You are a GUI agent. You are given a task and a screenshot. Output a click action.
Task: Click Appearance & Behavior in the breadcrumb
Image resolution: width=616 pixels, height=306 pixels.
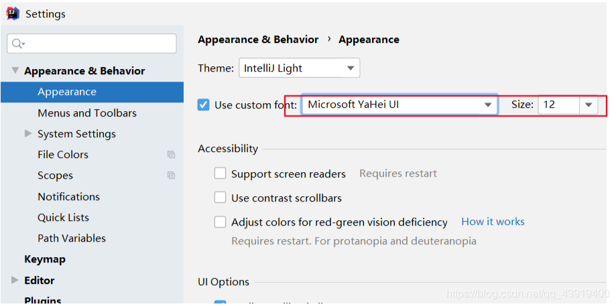(258, 40)
